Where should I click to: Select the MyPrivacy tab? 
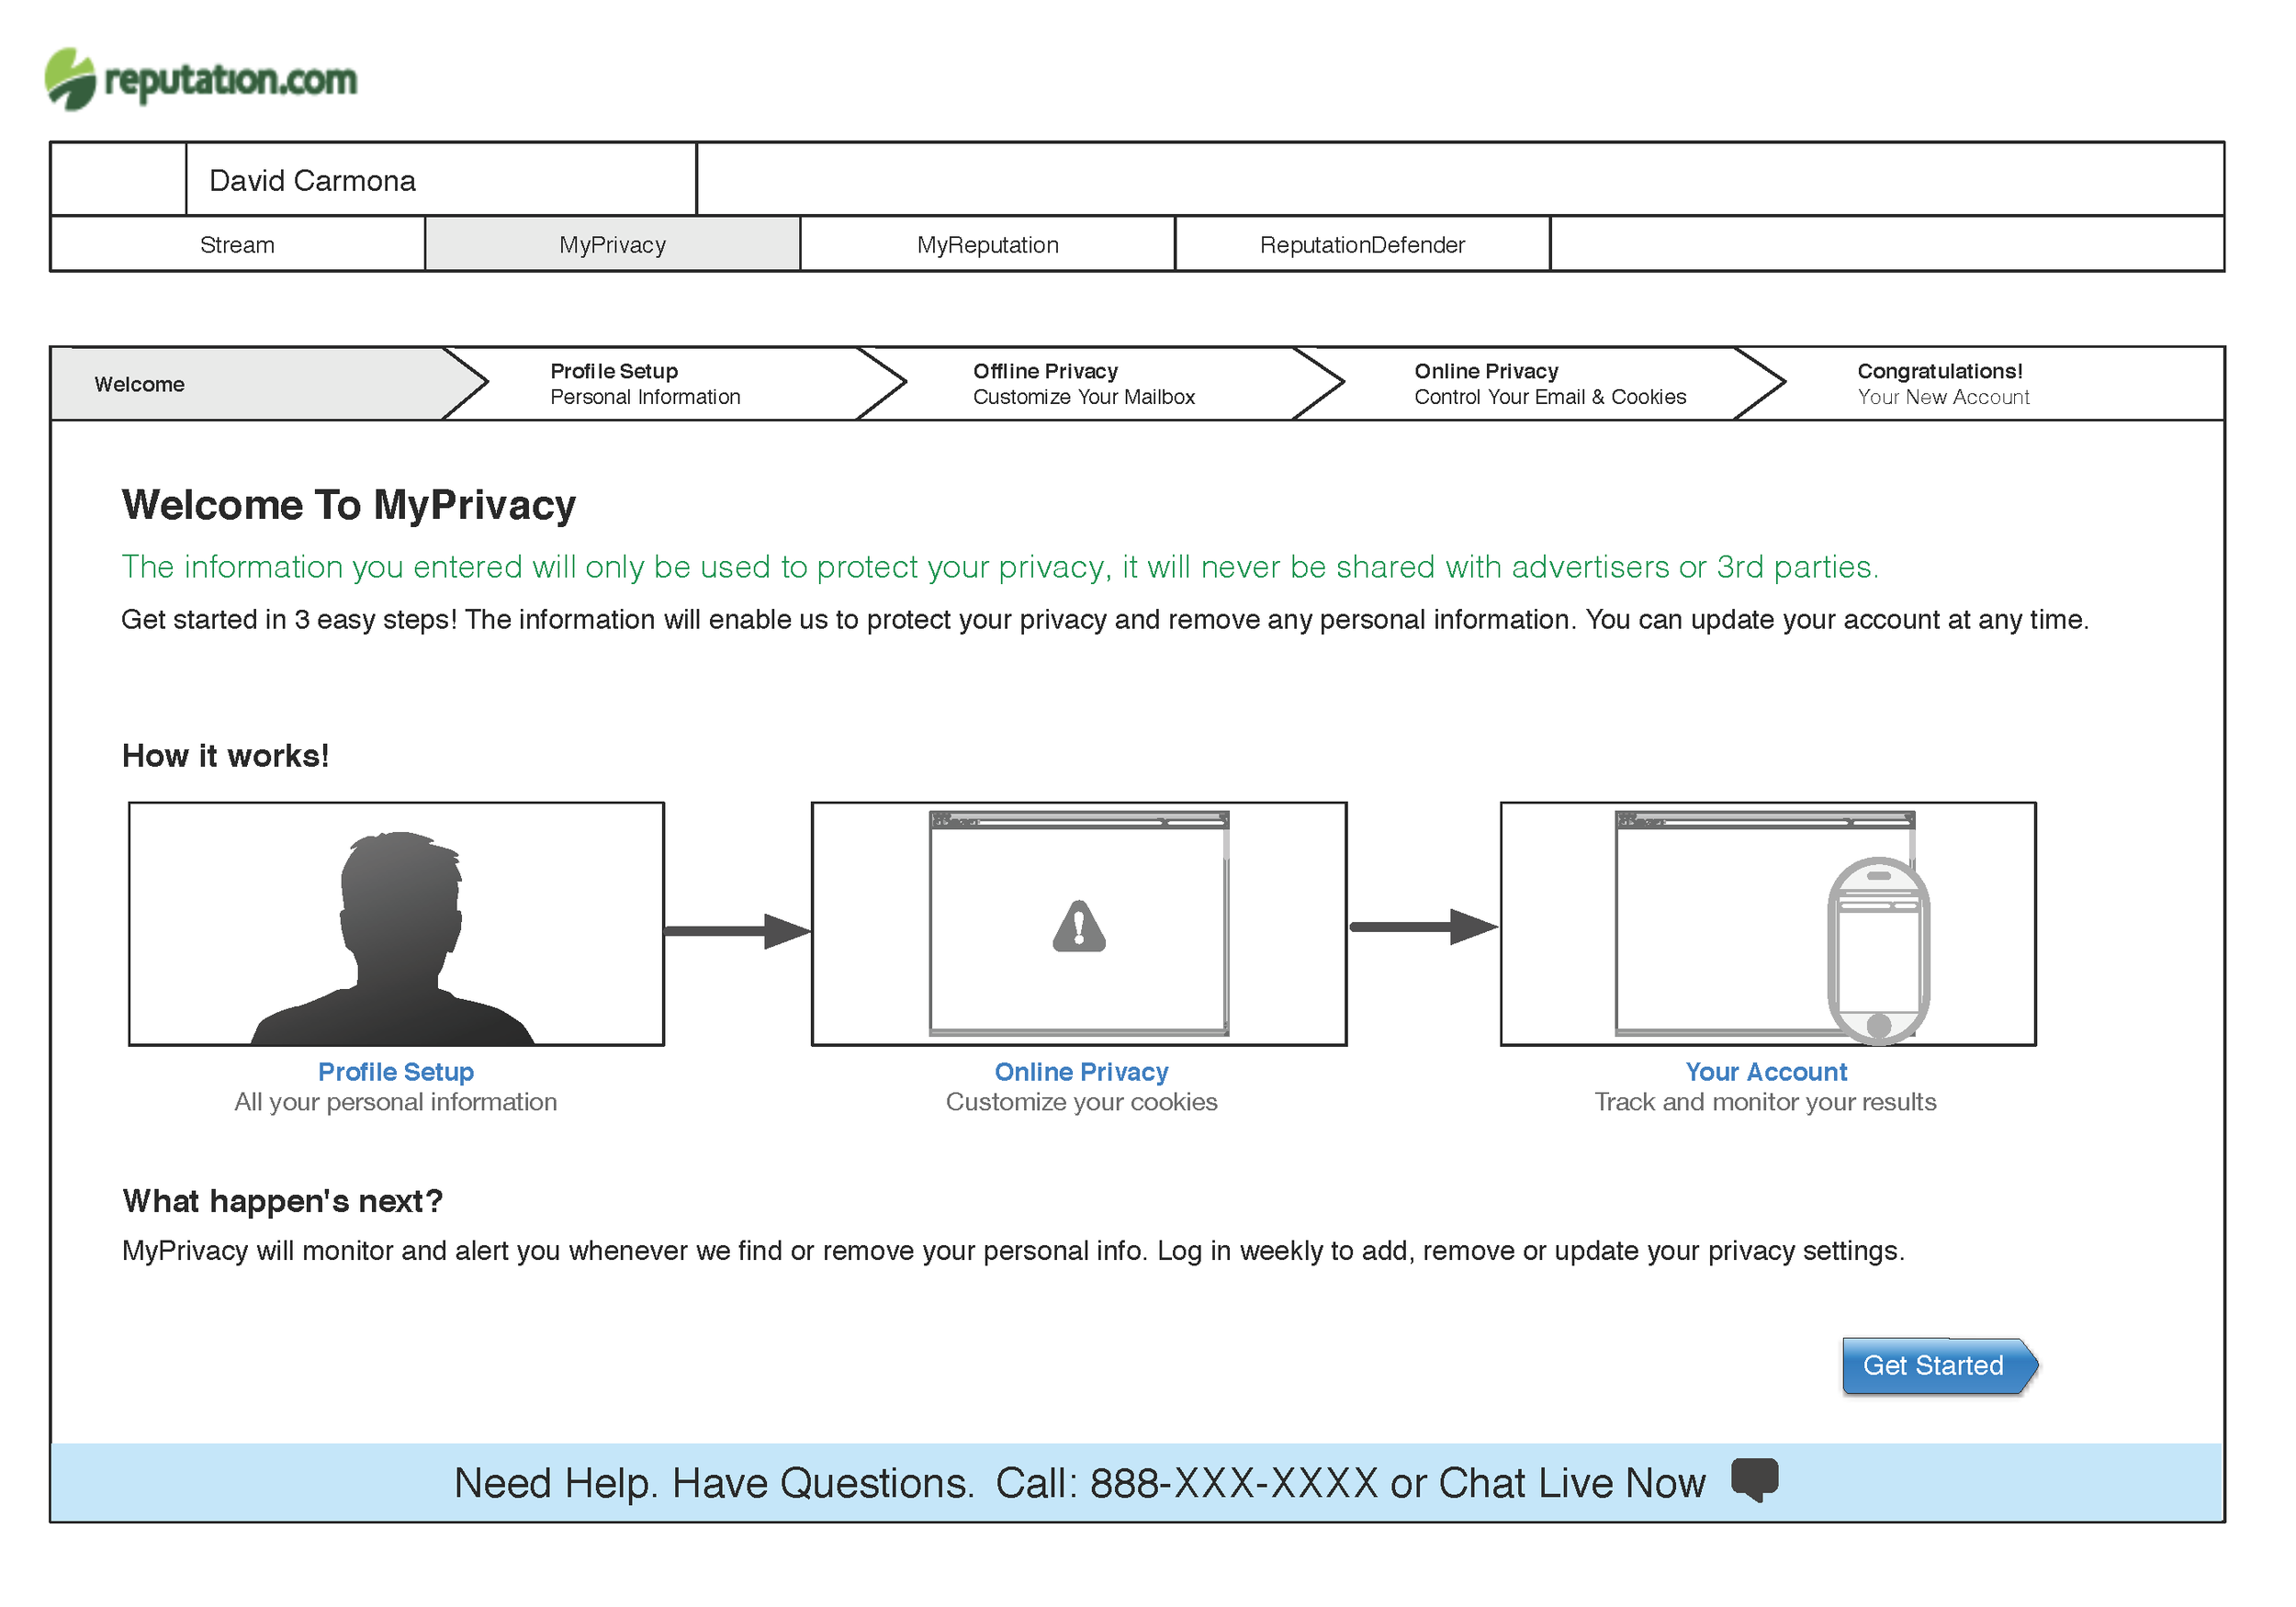click(x=613, y=244)
